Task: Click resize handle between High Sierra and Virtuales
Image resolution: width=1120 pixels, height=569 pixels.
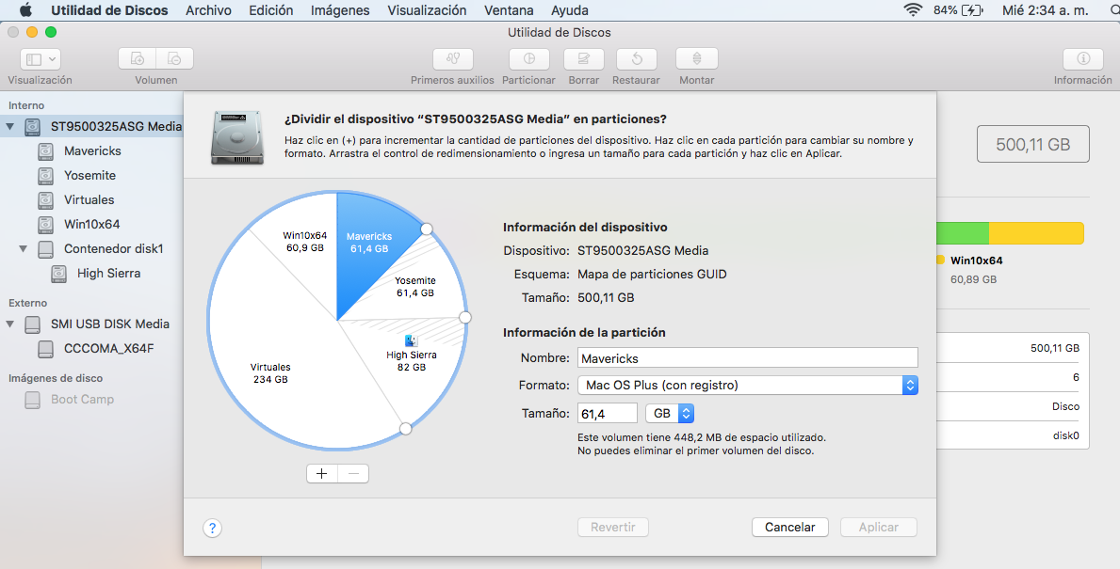Action: coord(406,429)
